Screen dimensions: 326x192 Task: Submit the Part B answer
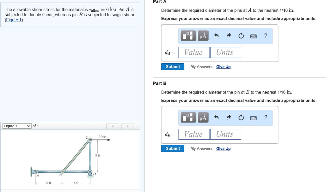coord(173,148)
